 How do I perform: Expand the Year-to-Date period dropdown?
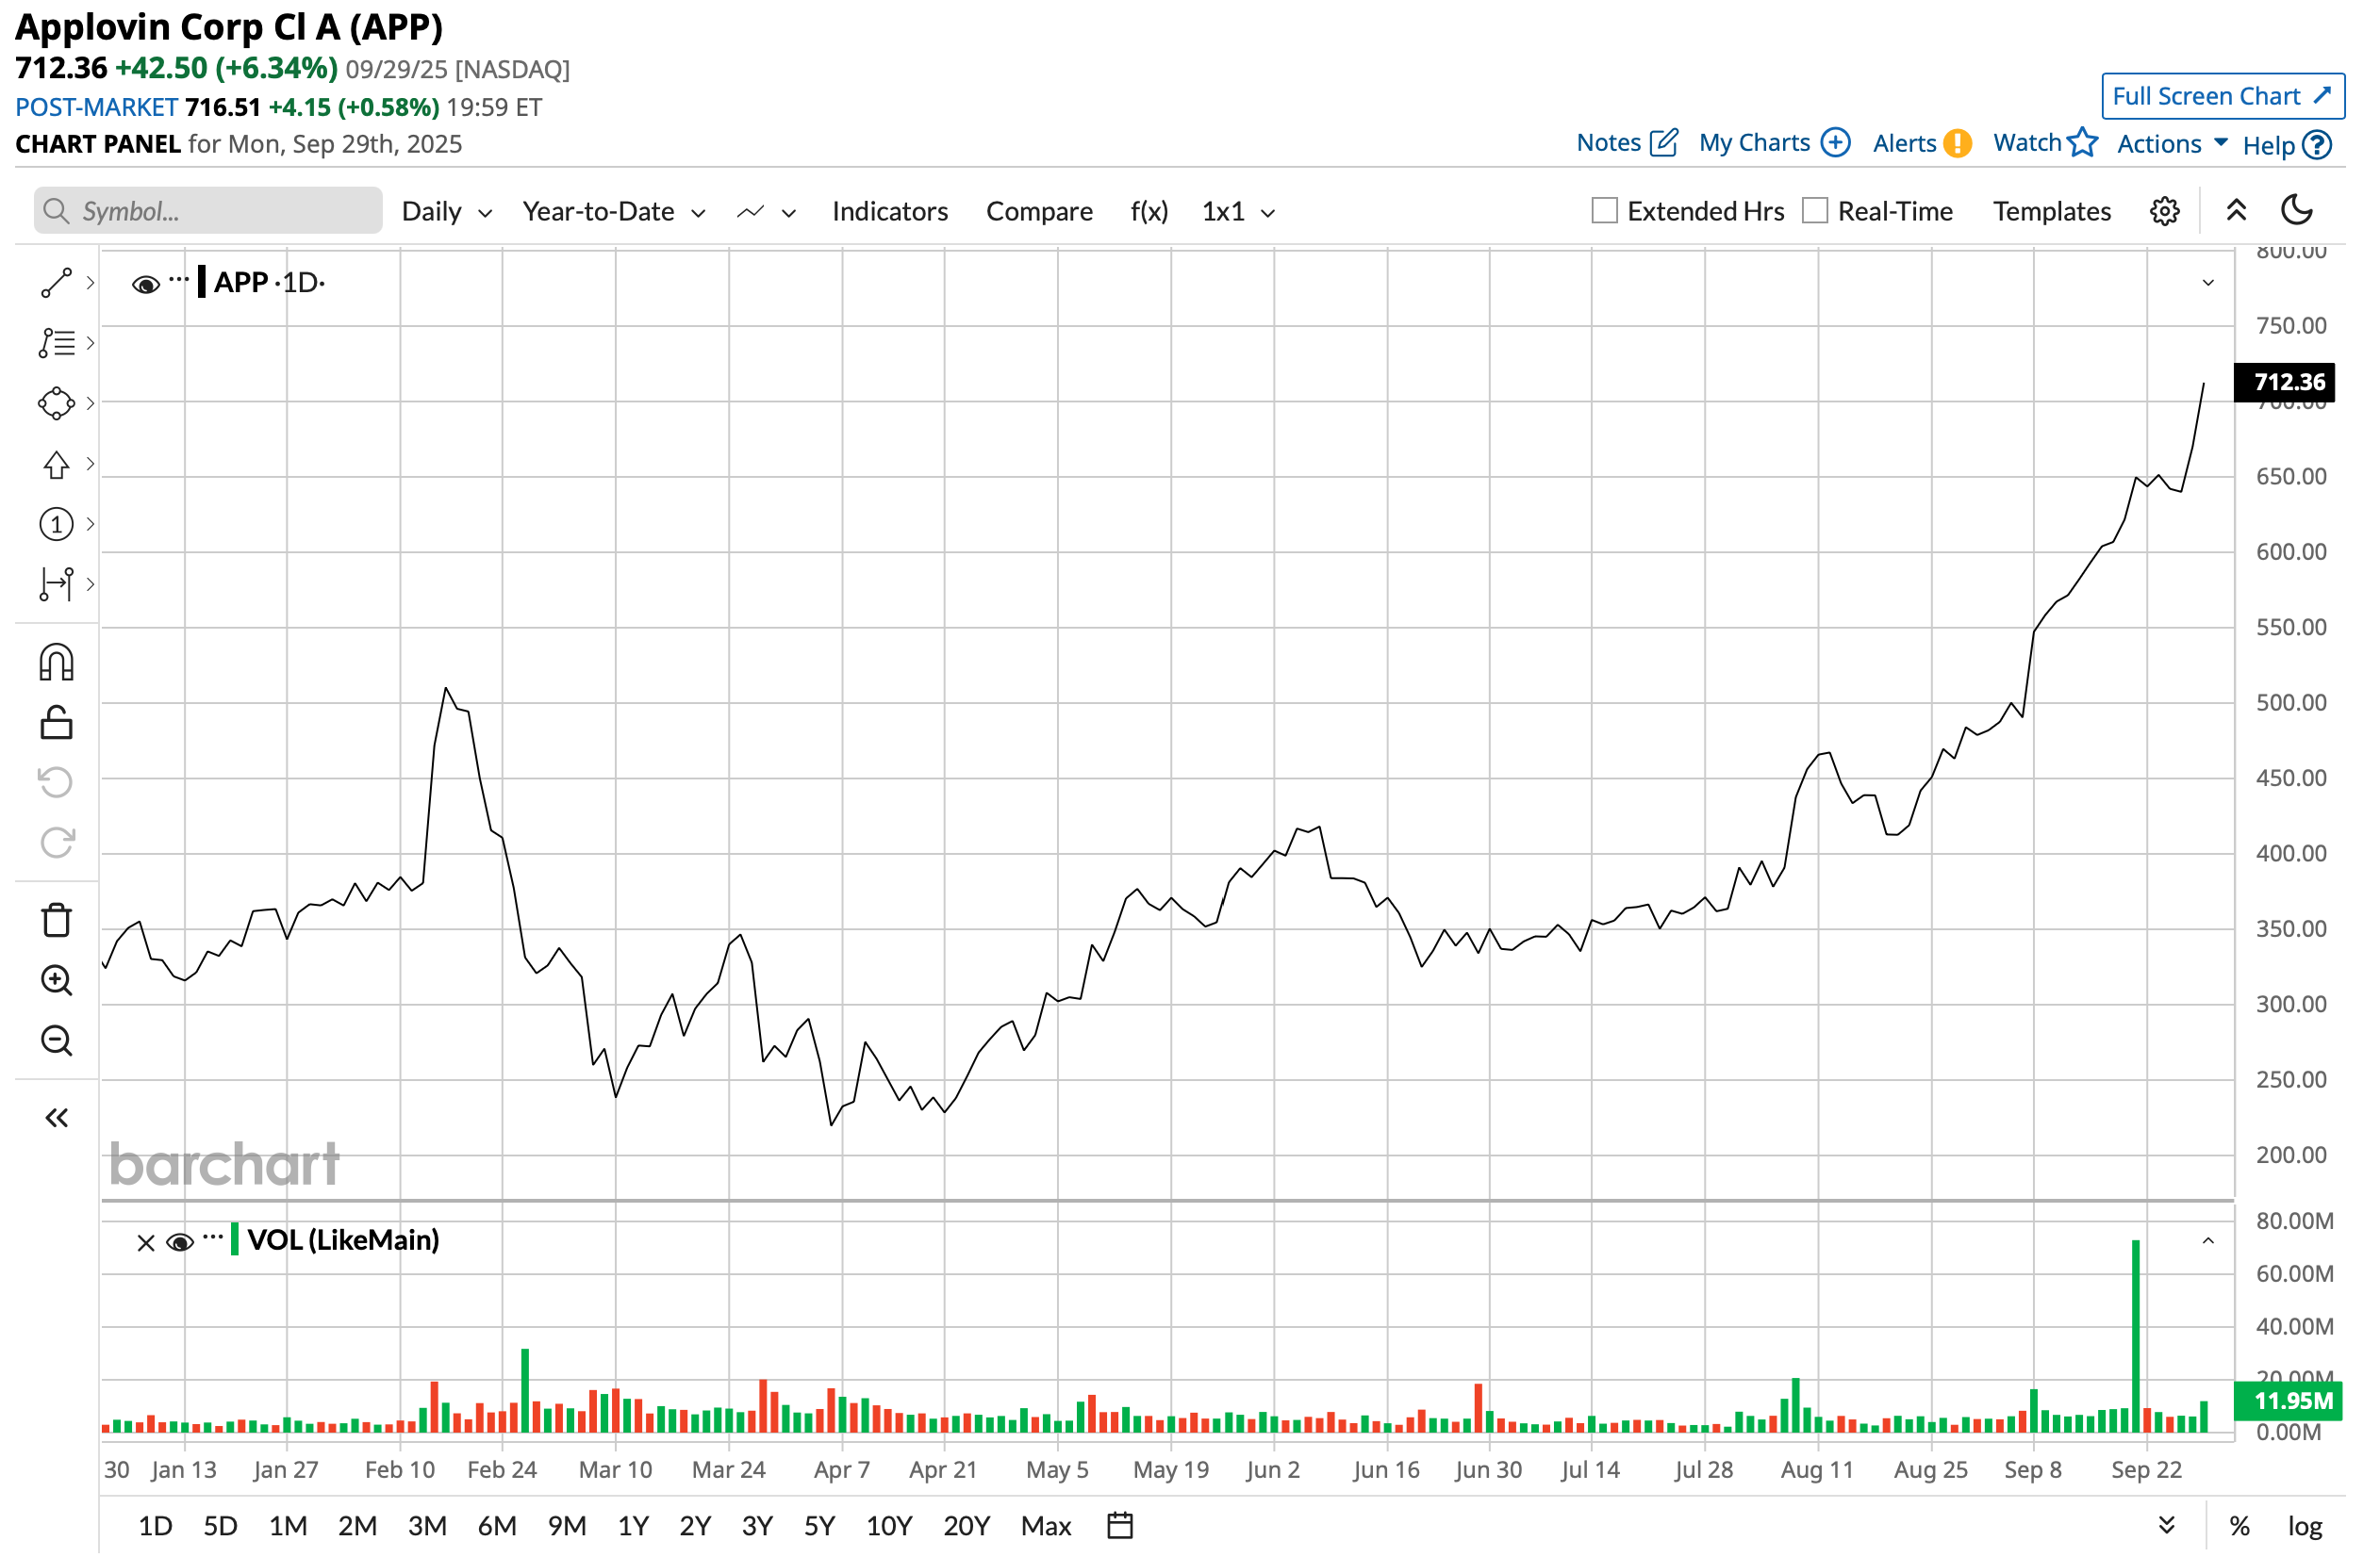(615, 213)
